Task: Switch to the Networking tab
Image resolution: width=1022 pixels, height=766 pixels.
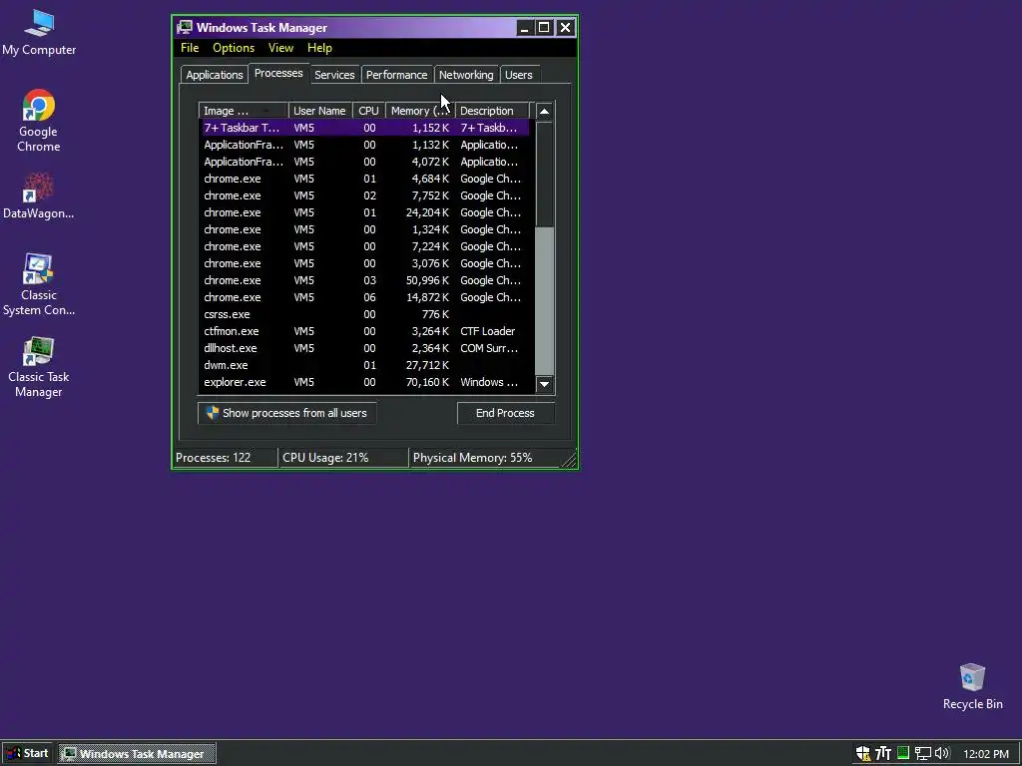Action: pos(466,75)
